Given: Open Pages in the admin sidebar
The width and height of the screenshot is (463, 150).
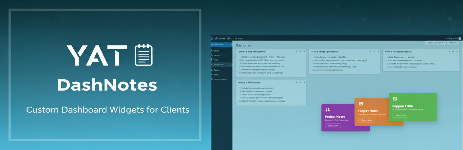Looking at the screenshot, I should [x=217, y=60].
